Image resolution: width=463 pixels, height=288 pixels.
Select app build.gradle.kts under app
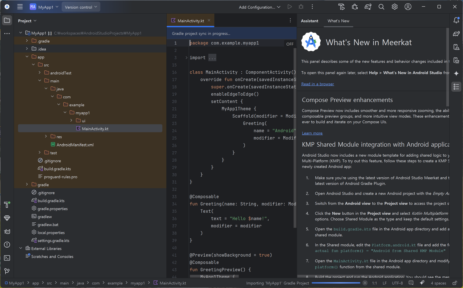(57, 169)
